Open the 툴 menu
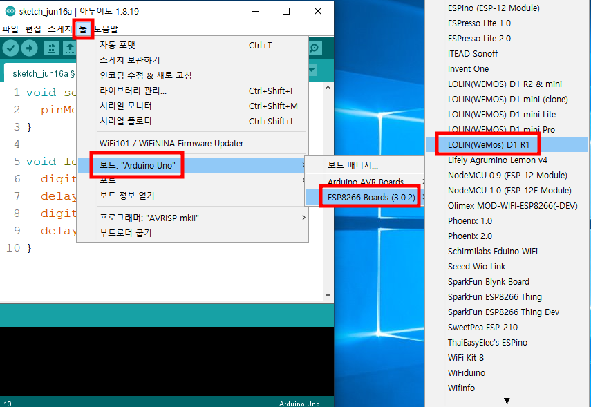 83,29
